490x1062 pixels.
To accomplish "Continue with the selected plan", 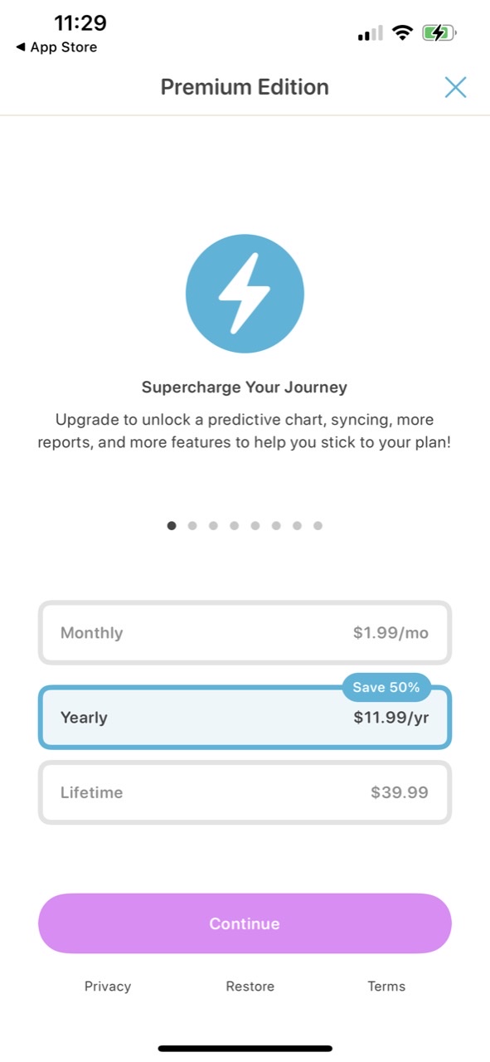I will (x=245, y=923).
